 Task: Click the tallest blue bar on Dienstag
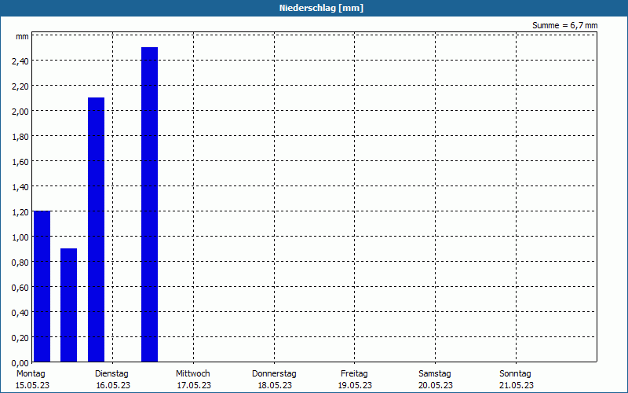tap(149, 204)
